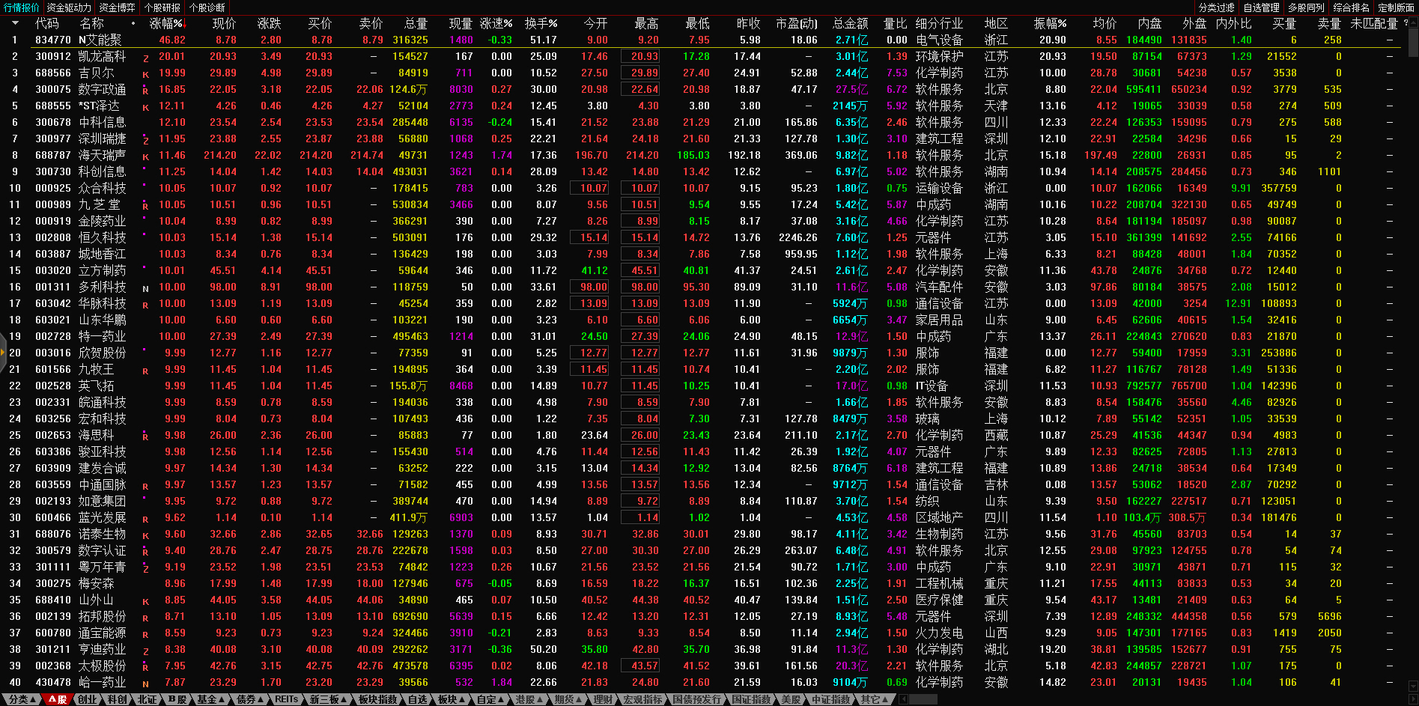Click the 分类过滤 button
Image resolution: width=1419 pixels, height=706 pixels.
[1216, 7]
